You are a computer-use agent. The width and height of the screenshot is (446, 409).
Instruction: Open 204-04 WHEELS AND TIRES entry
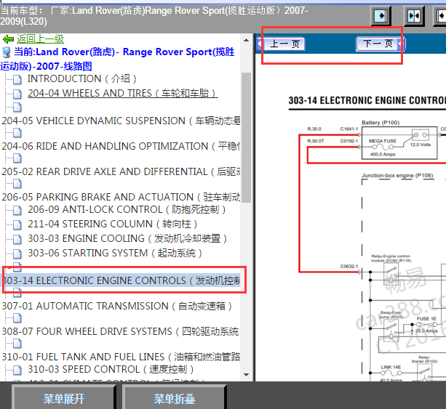coord(122,93)
